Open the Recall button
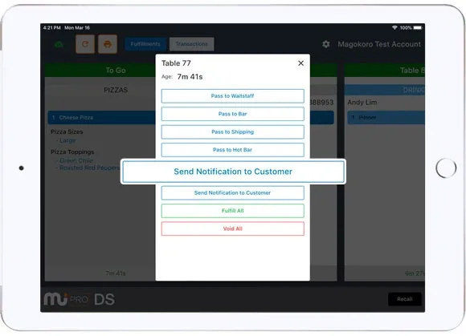Viewport: 466px width, 336px height. click(x=404, y=299)
